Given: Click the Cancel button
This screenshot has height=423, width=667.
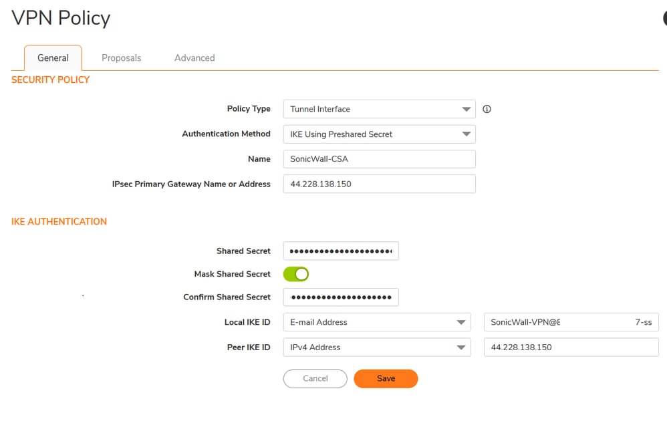Looking at the screenshot, I should 315,378.
